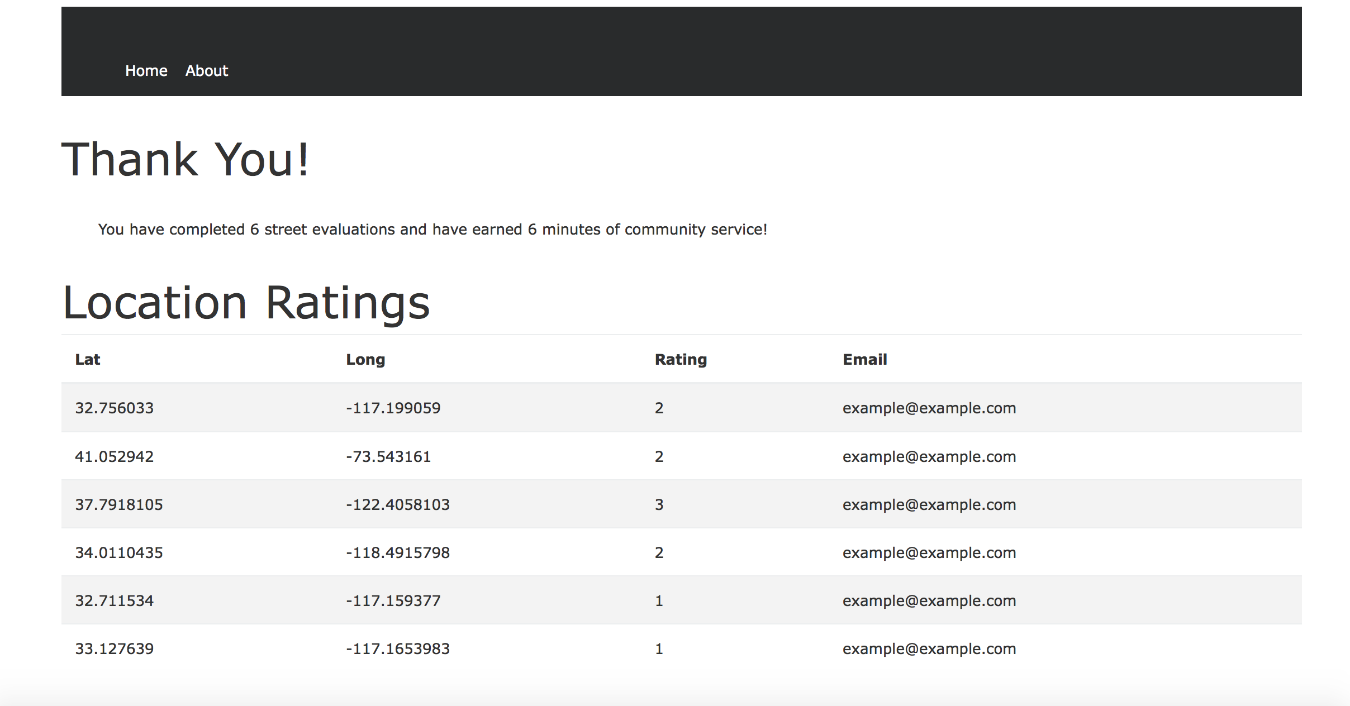This screenshot has height=706, width=1350.
Task: Click the rating 3 cell
Action: coord(659,505)
